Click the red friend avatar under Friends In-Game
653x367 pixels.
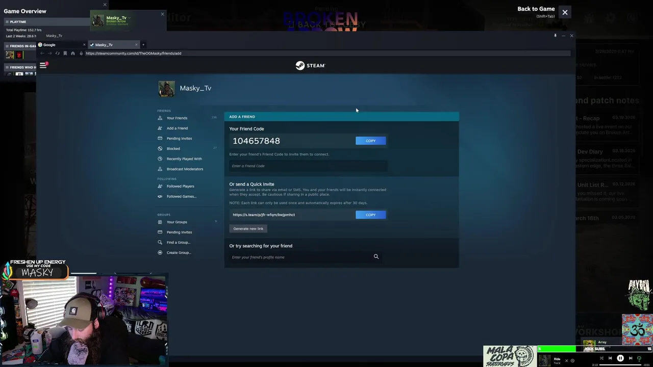[19, 55]
